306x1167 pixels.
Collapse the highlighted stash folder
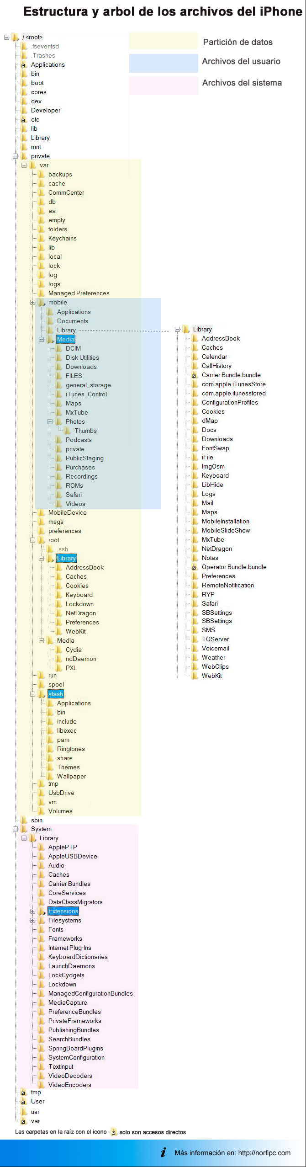(33, 694)
